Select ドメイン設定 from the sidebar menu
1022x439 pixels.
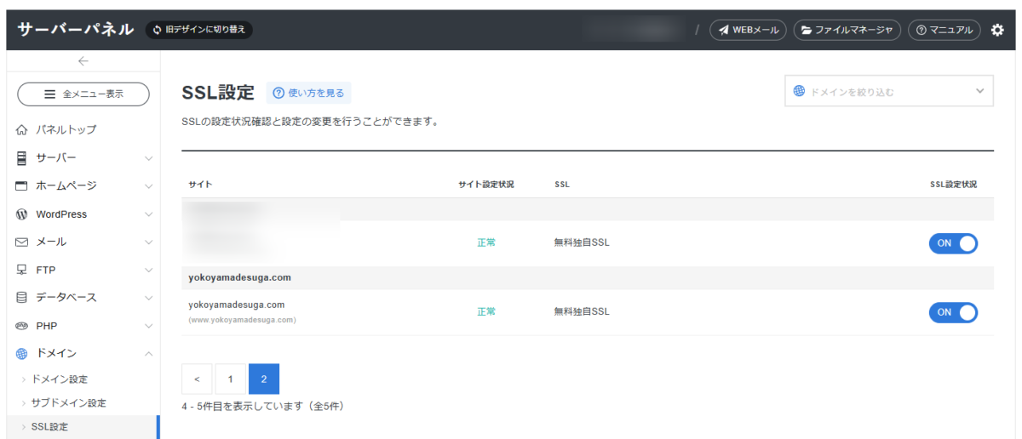pos(60,379)
